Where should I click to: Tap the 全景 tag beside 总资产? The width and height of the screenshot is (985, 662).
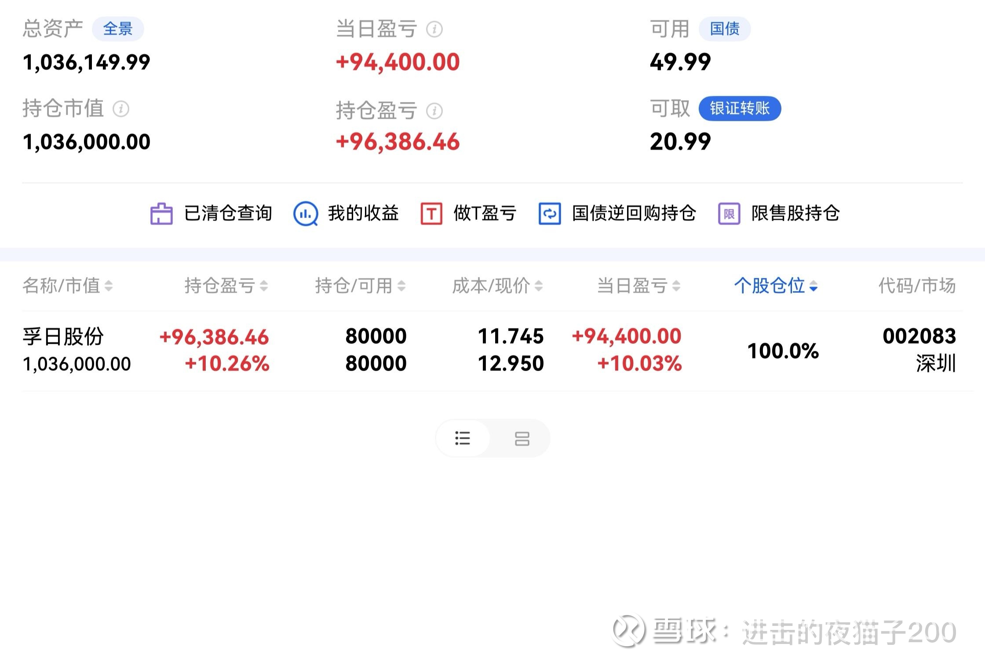118,29
